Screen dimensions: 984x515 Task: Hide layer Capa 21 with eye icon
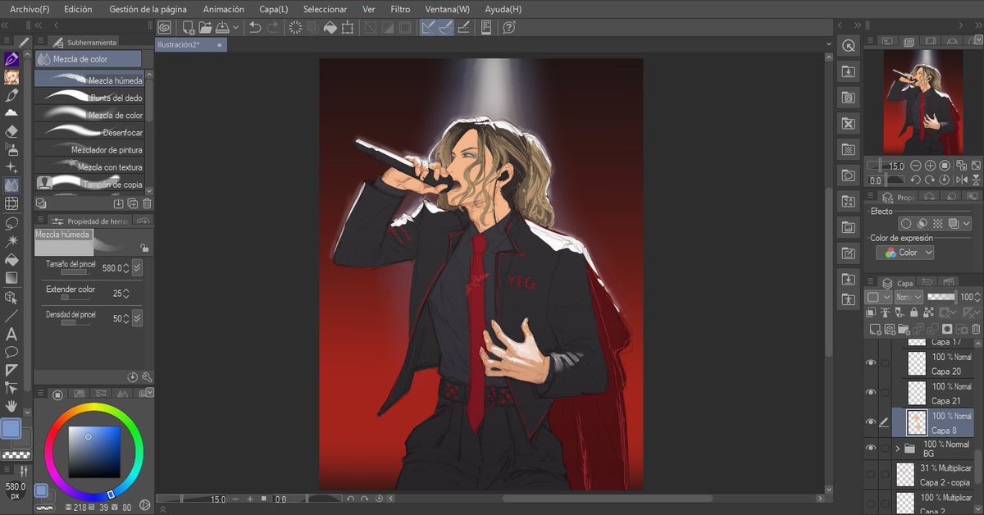point(871,392)
